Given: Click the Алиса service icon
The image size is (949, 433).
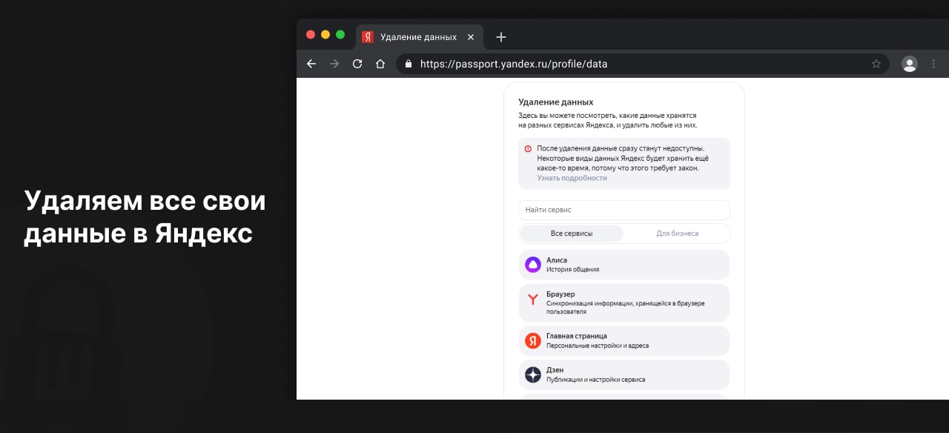Looking at the screenshot, I should pos(533,265).
